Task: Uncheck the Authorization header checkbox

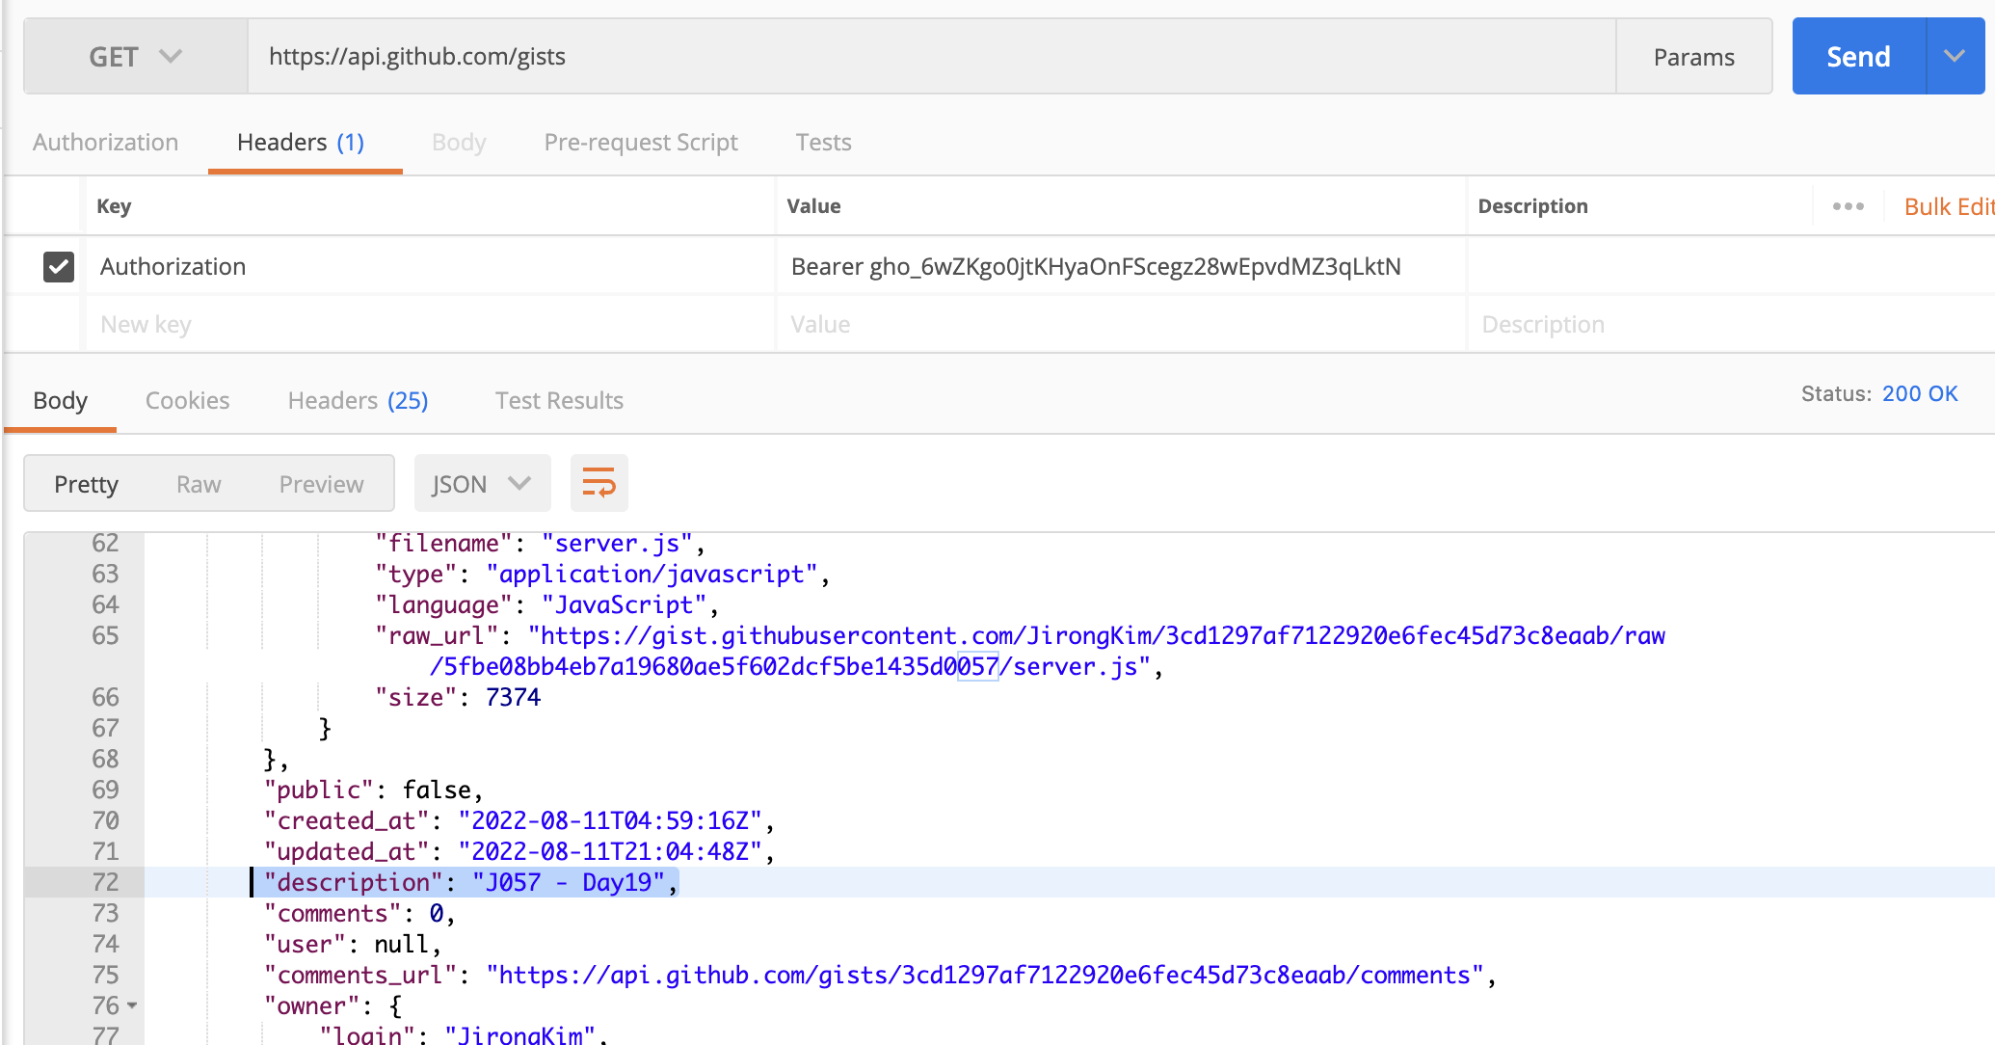Action: pos(59,267)
